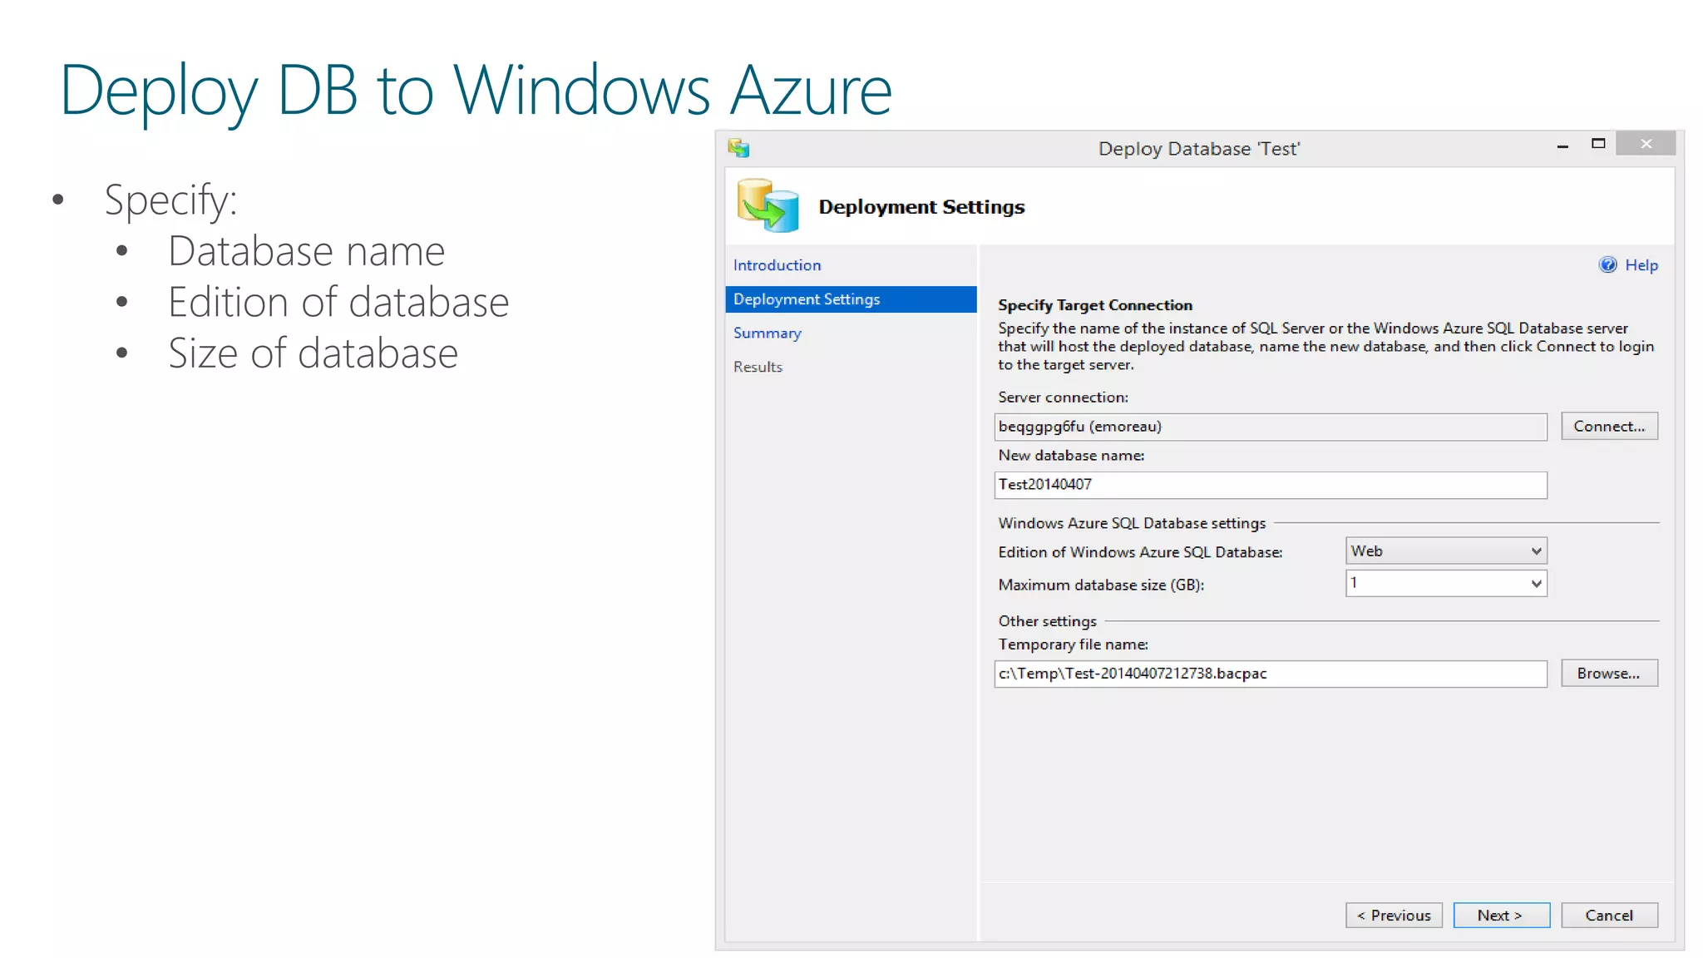Click the Next > button
The height and width of the screenshot is (958, 1703).
tap(1501, 915)
